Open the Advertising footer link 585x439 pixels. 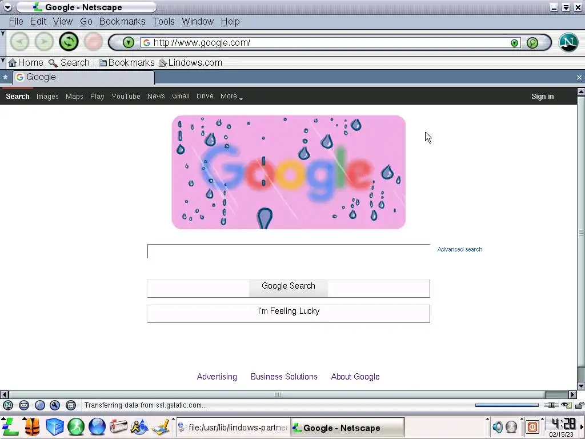(x=217, y=377)
